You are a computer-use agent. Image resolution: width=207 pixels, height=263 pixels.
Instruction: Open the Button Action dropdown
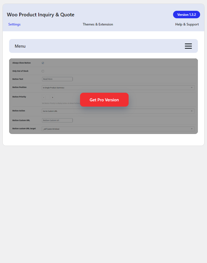tap(118, 111)
